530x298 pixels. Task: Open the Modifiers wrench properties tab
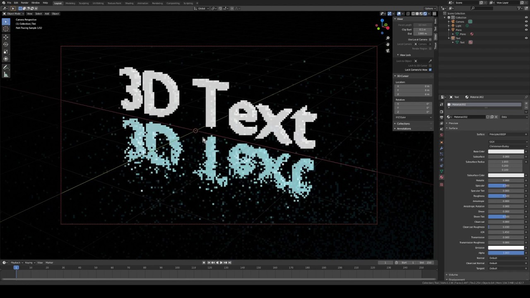coord(441,148)
